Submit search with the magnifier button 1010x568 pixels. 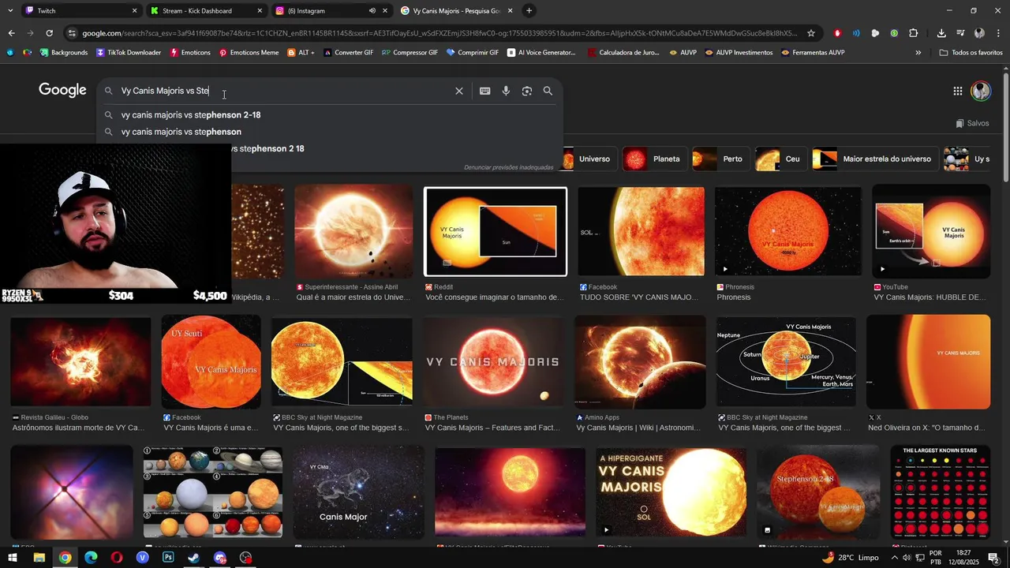pos(548,91)
